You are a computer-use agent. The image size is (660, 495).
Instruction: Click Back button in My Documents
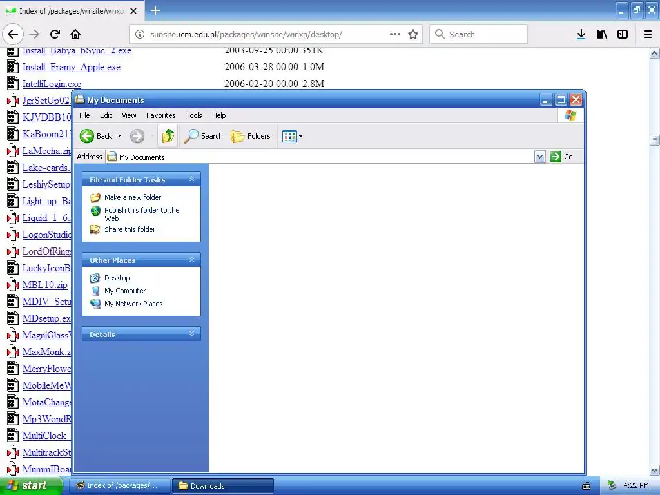coord(97,136)
